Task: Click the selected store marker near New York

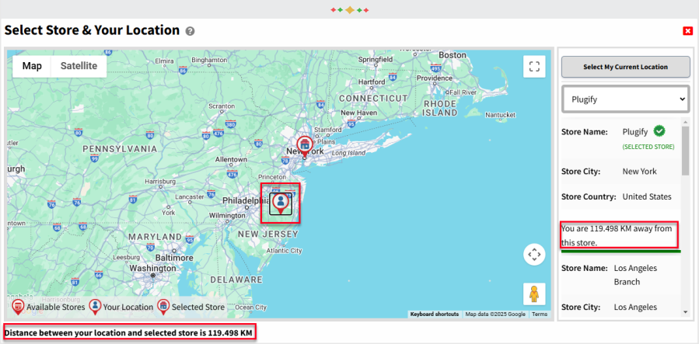Action: [305, 145]
